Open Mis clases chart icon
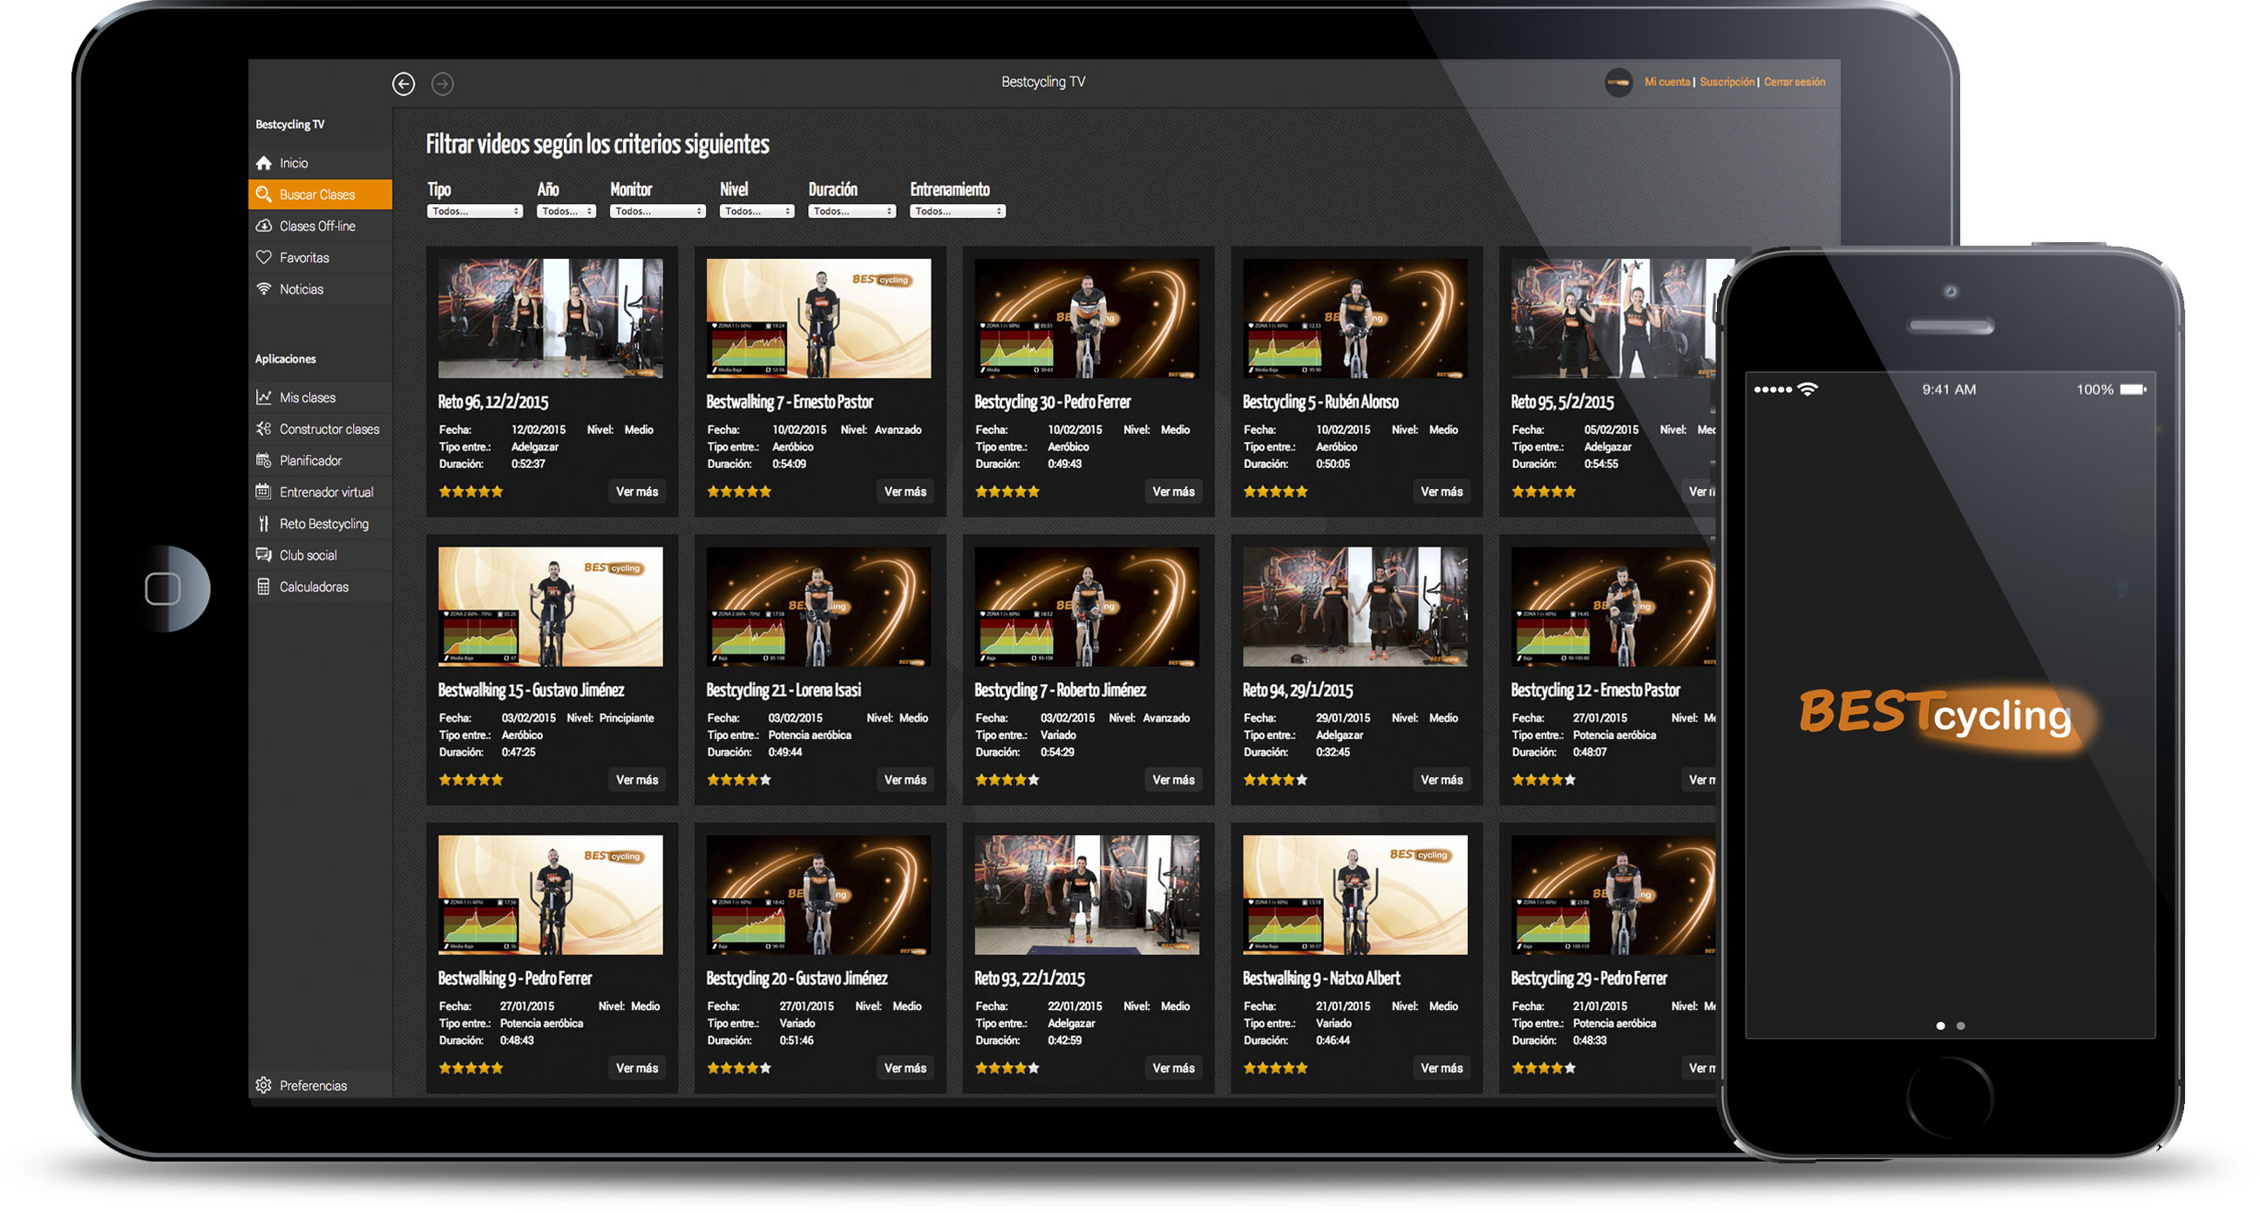The height and width of the screenshot is (1213, 2260). click(264, 397)
